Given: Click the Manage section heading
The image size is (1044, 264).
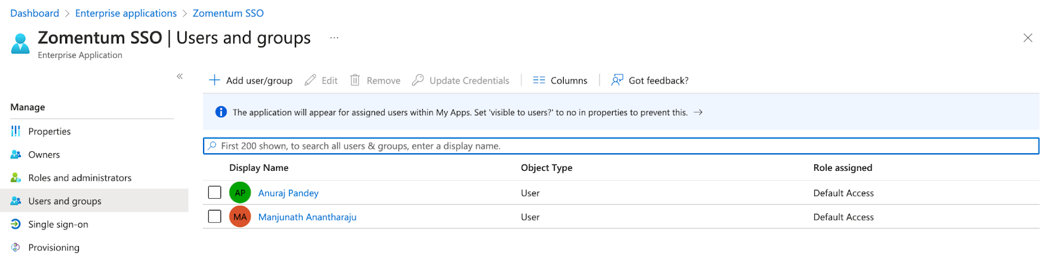Looking at the screenshot, I should [27, 107].
